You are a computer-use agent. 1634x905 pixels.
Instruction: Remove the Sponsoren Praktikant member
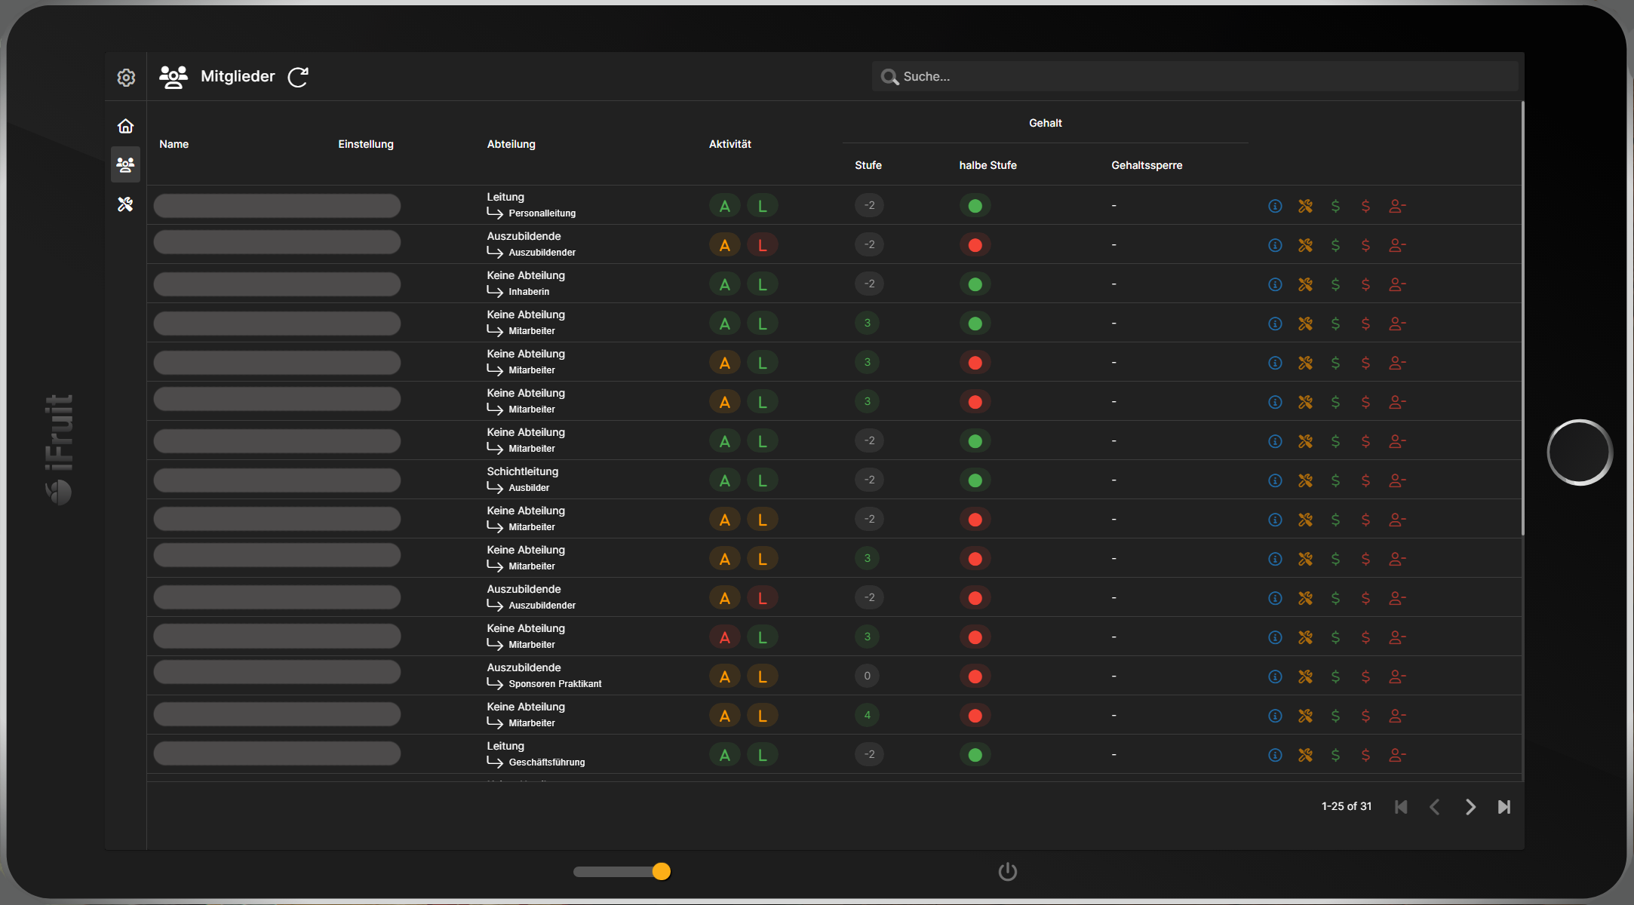[x=1397, y=676]
